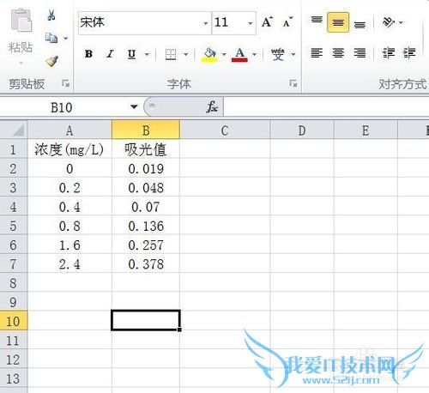The image size is (429, 393).
Task: Expand the Paste options arrow
Action: coord(21,63)
